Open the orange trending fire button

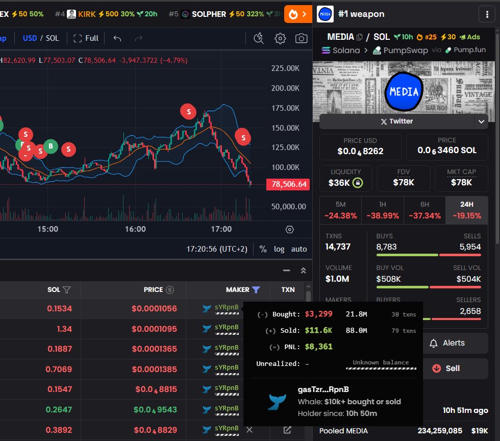(298, 14)
